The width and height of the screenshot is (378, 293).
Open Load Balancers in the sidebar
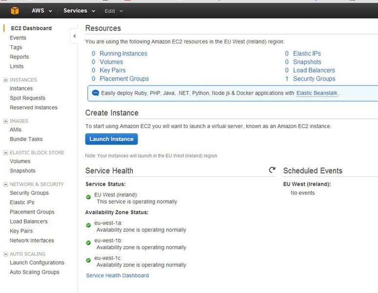pyautogui.click(x=29, y=221)
